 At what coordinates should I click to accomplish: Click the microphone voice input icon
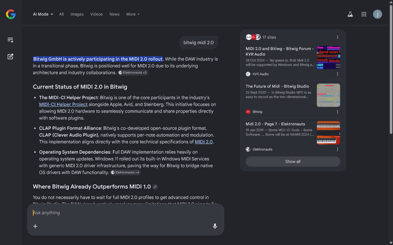[x=215, y=226]
